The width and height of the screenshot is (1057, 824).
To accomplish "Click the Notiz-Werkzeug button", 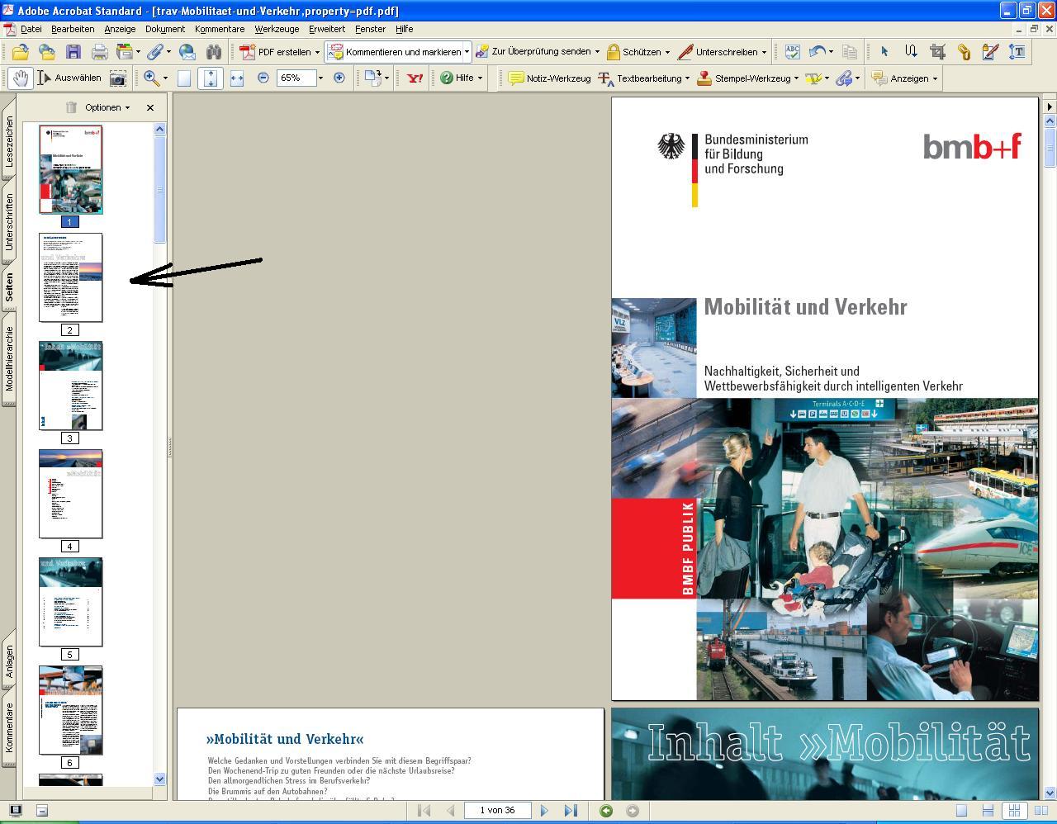I will point(550,78).
